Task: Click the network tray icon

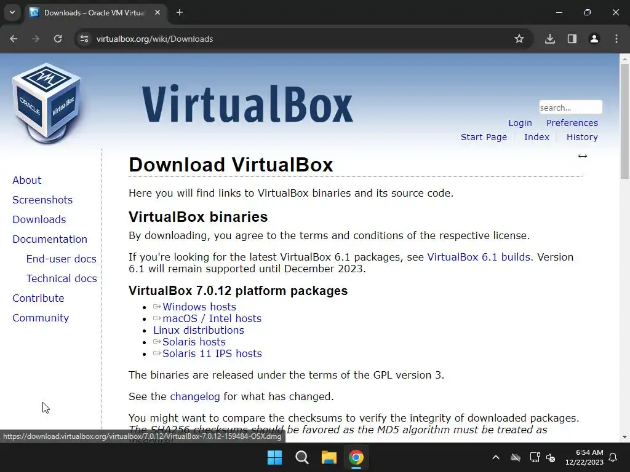Action: pyautogui.click(x=535, y=457)
